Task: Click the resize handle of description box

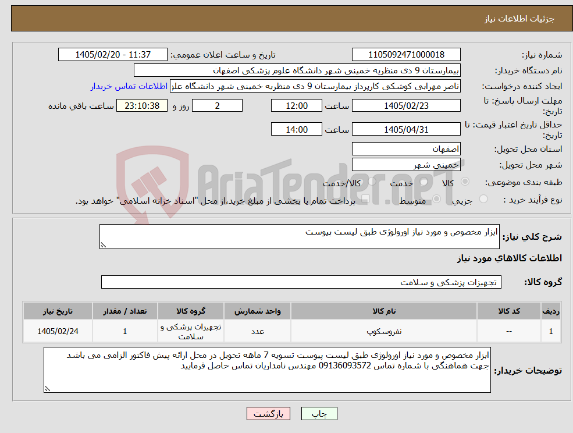Action: 104,246
